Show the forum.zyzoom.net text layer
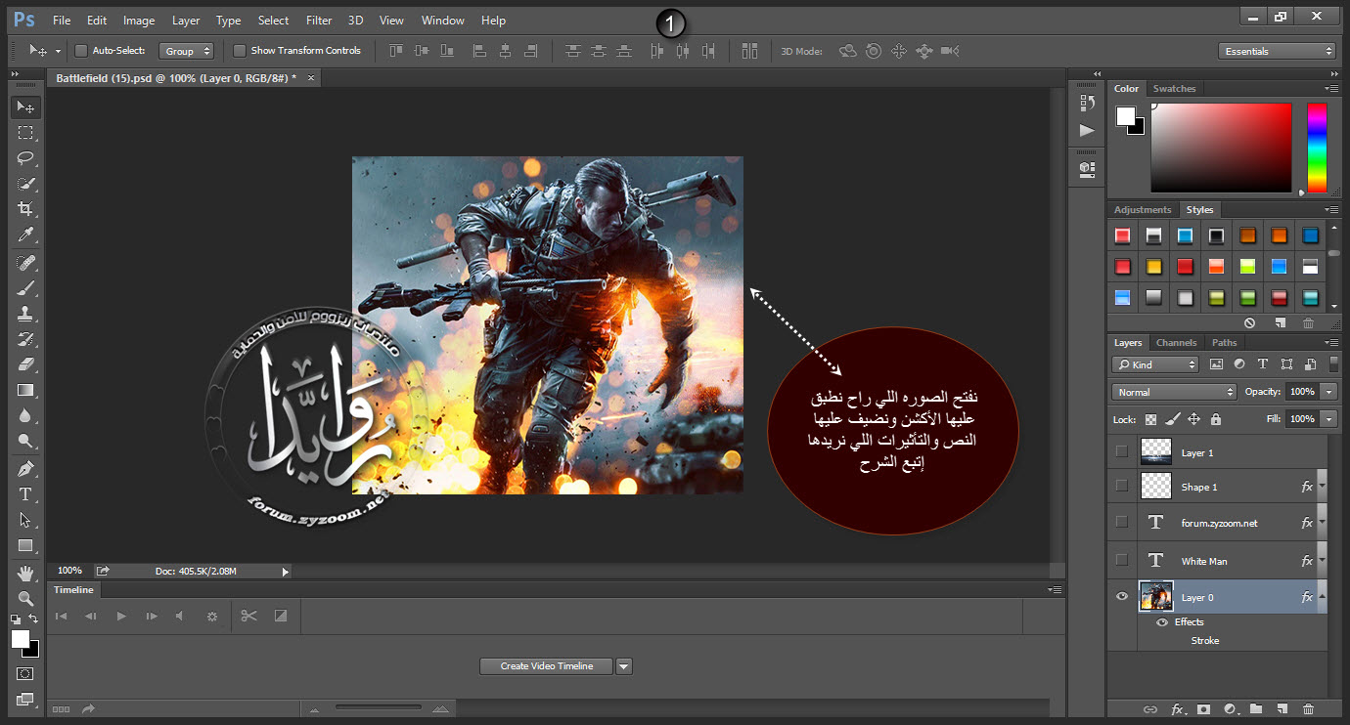The width and height of the screenshot is (1350, 725). [1121, 522]
